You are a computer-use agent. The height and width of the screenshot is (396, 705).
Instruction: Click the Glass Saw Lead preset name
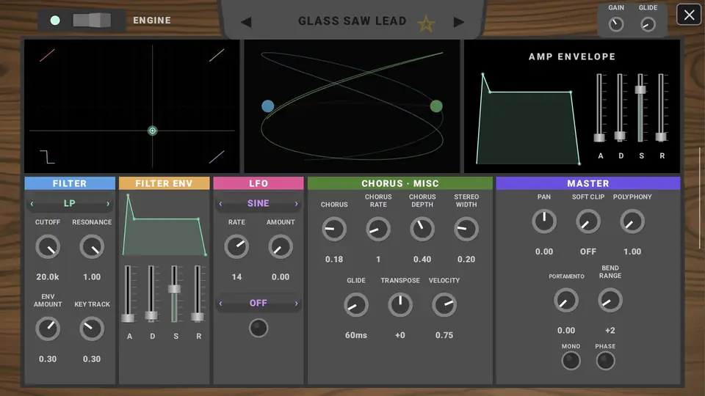352,21
